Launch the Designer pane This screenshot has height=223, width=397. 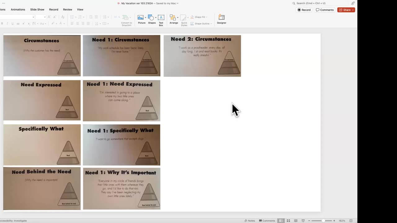(221, 19)
